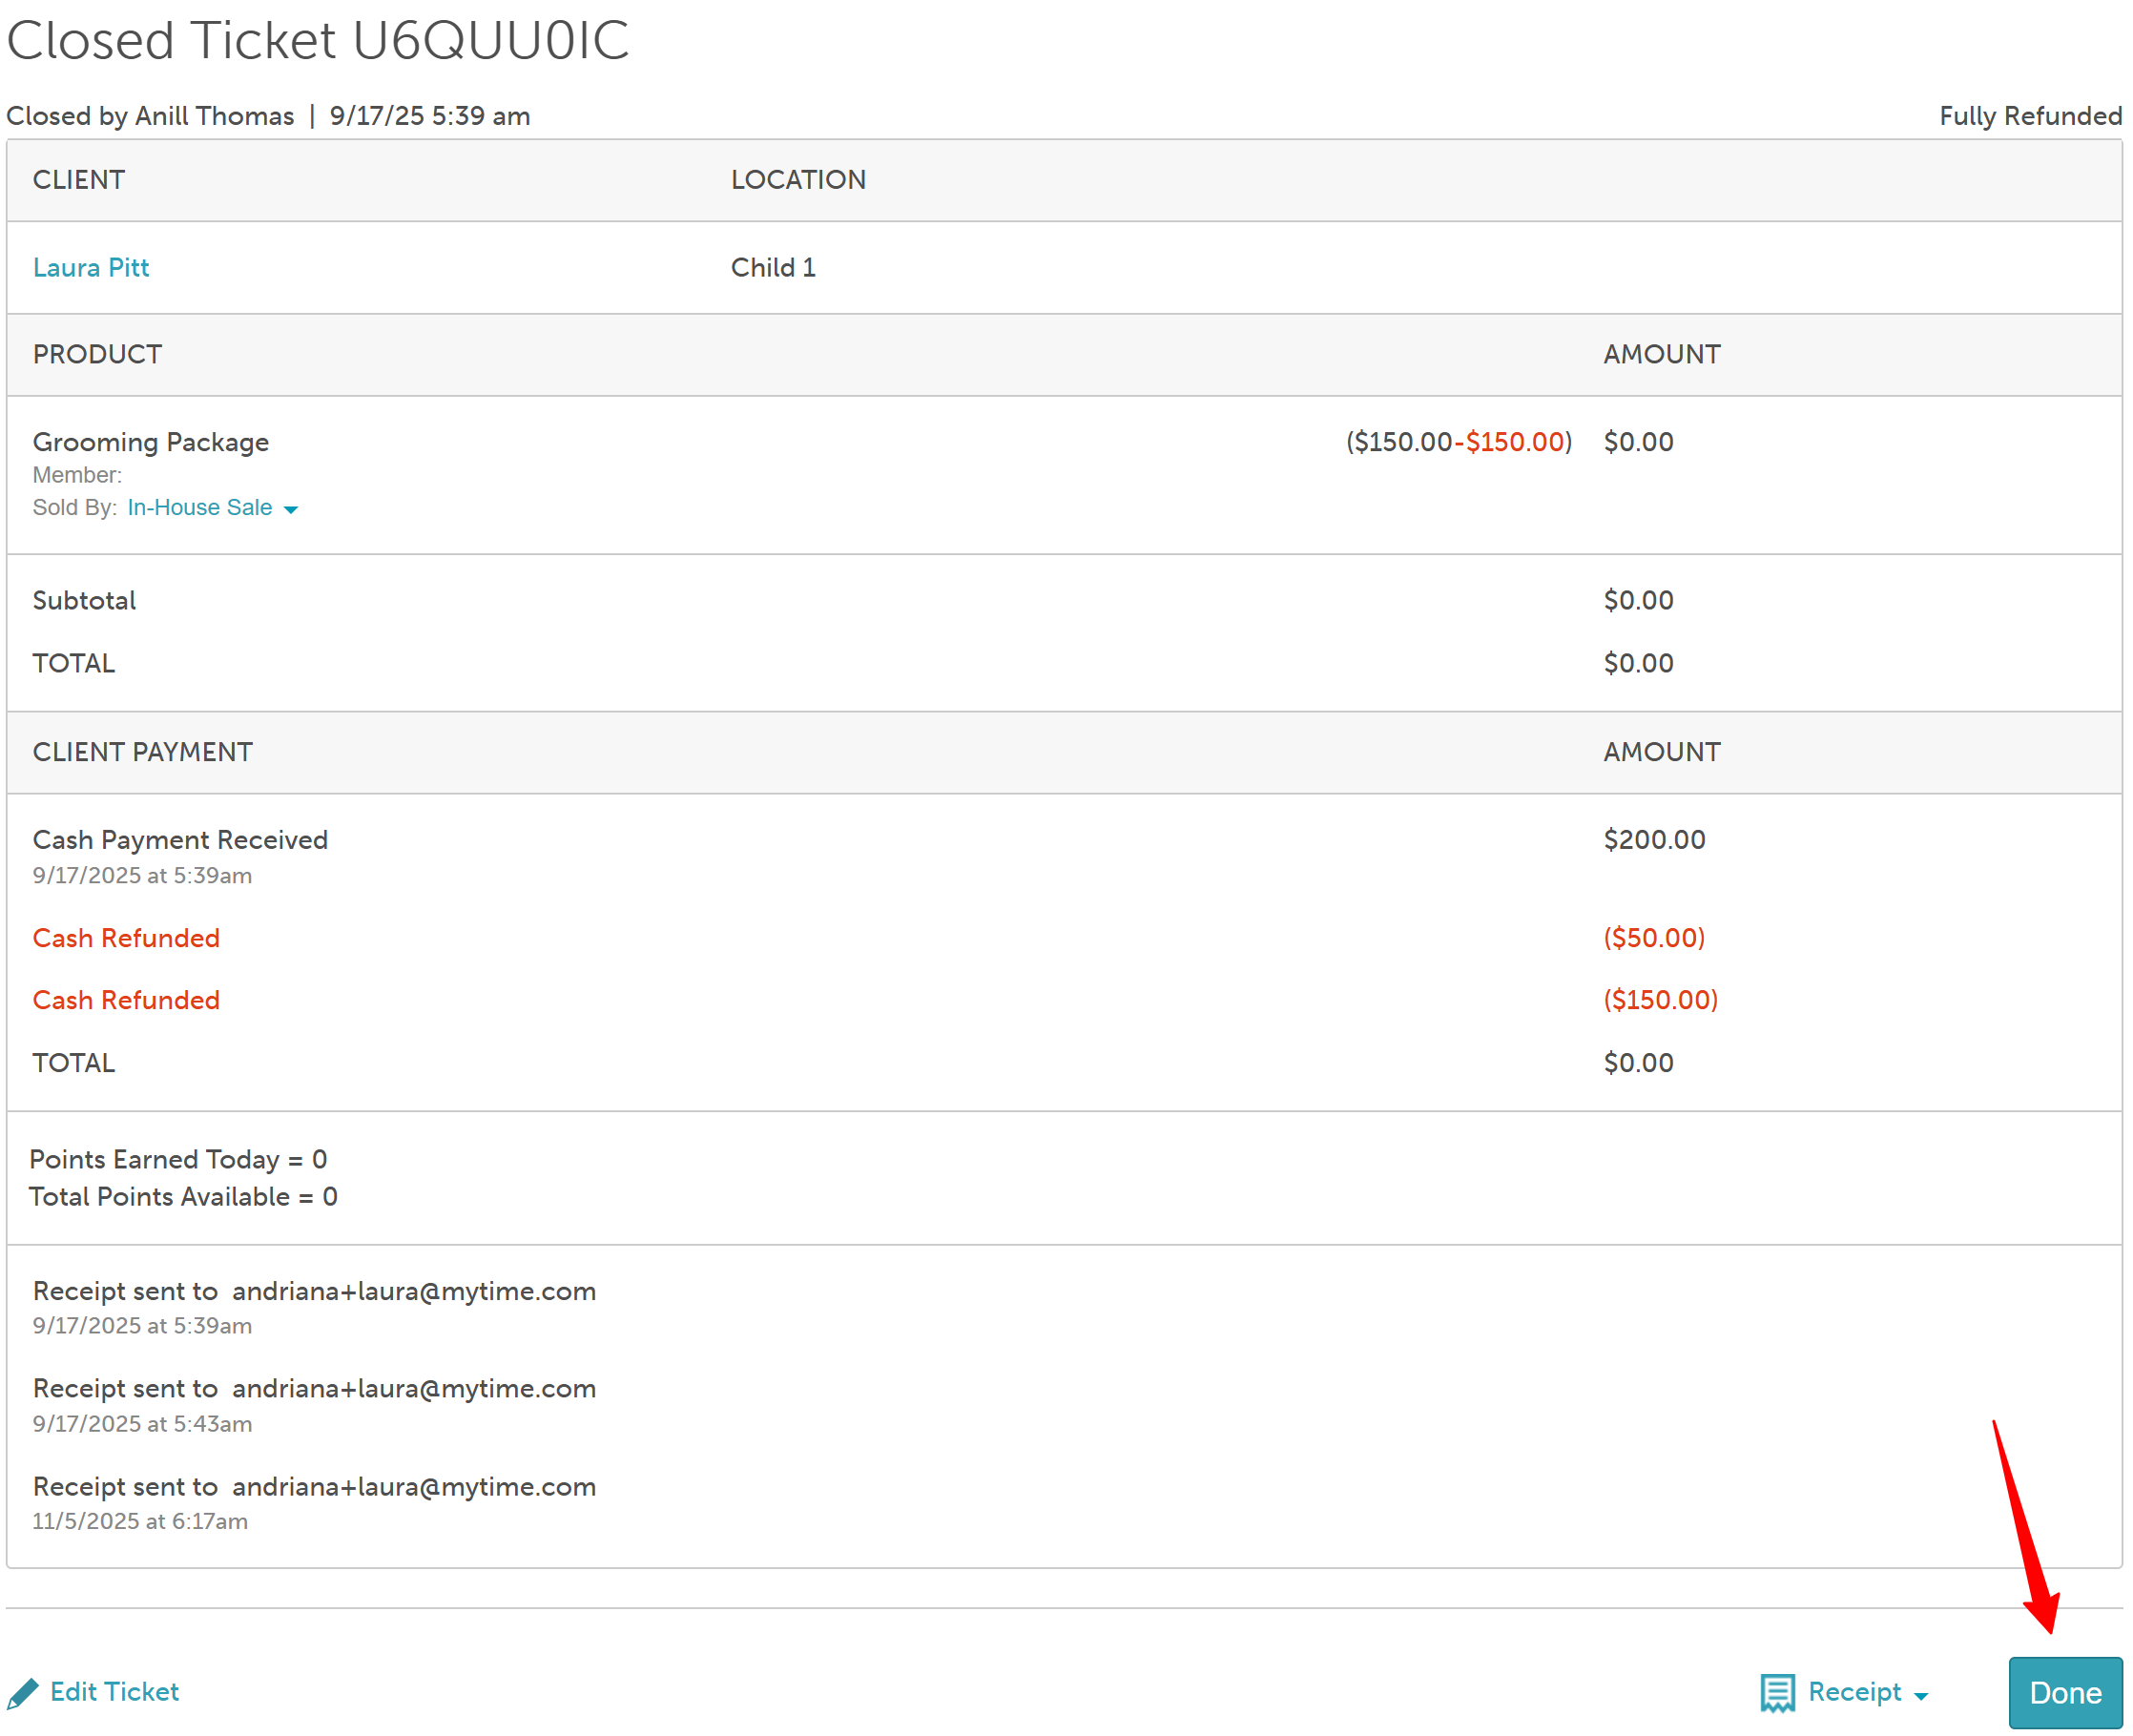Expand the In-House Sale caret
Image resolution: width=2133 pixels, height=1736 pixels.
pos(291,510)
